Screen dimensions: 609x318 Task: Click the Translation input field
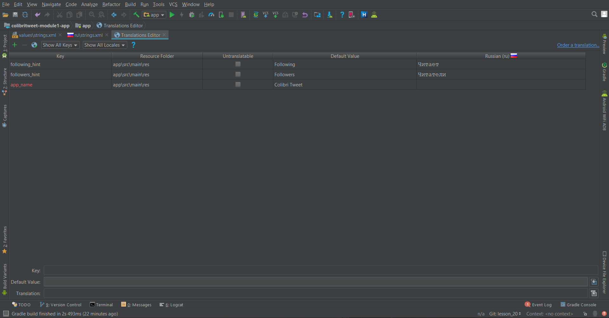point(315,293)
